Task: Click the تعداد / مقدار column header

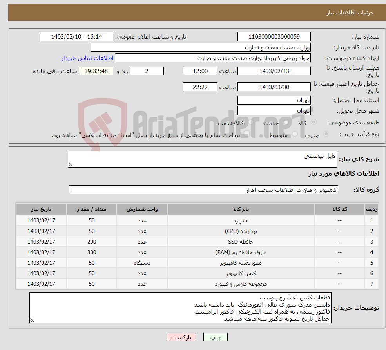Action: (92, 209)
